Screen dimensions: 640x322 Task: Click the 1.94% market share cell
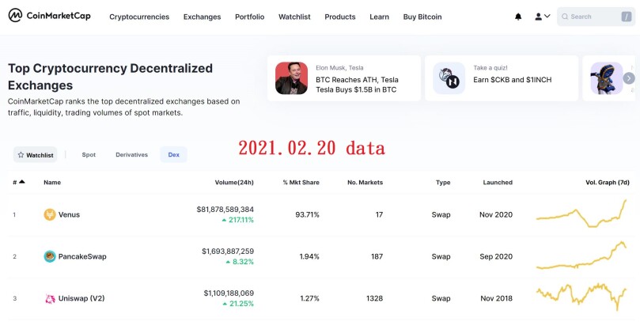click(x=309, y=256)
